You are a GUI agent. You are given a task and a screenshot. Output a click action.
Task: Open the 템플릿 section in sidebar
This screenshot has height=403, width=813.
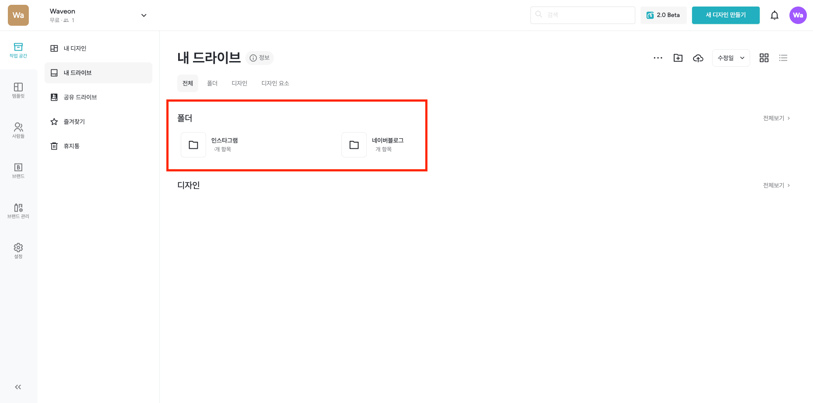[18, 90]
